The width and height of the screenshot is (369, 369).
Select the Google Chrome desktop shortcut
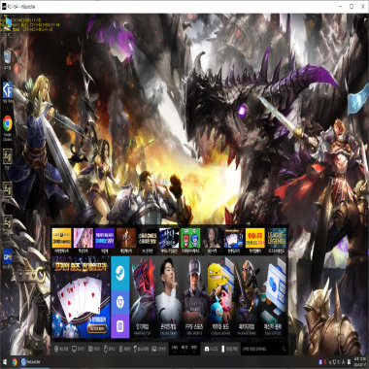[8, 125]
